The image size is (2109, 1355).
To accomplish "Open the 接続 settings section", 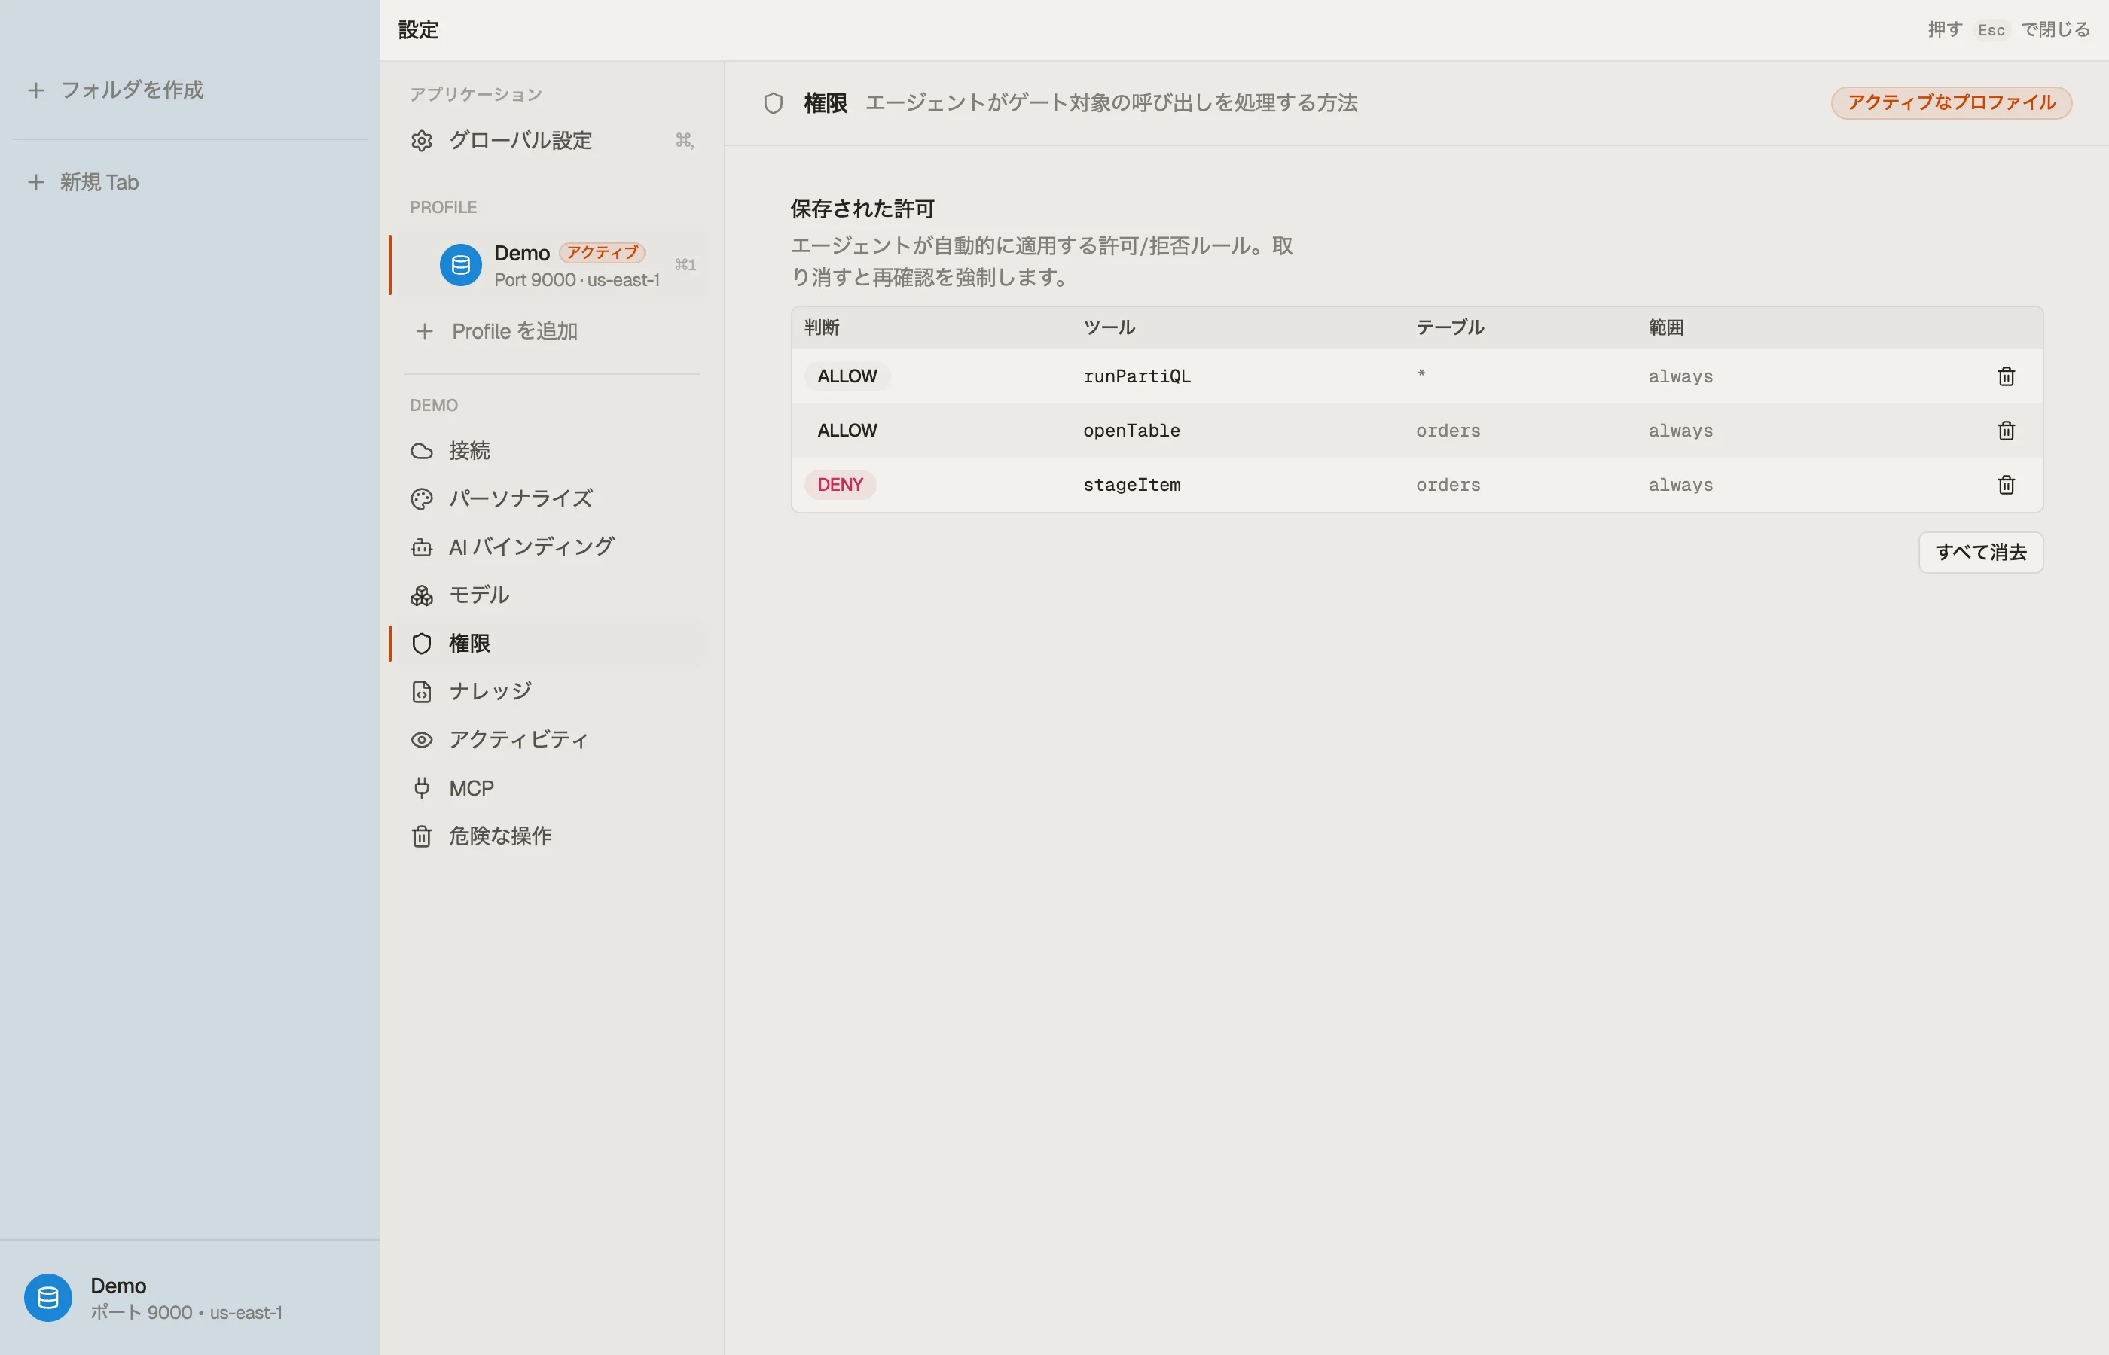I will tap(551, 452).
